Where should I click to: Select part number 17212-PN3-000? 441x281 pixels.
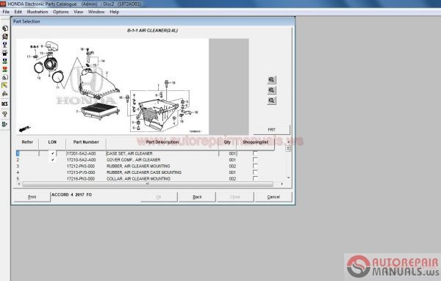tap(81, 167)
